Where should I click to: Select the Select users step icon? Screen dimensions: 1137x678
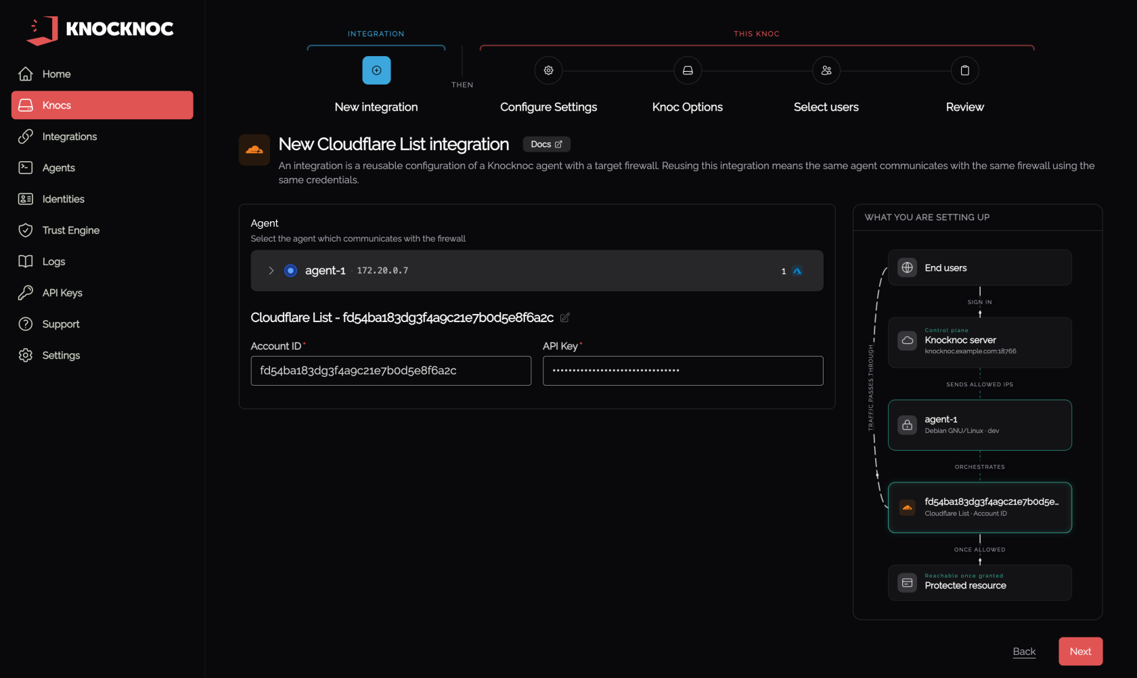coord(826,70)
